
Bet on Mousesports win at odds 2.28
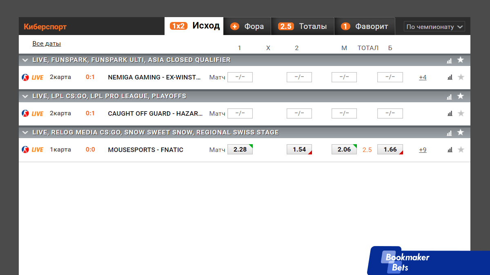240,150
